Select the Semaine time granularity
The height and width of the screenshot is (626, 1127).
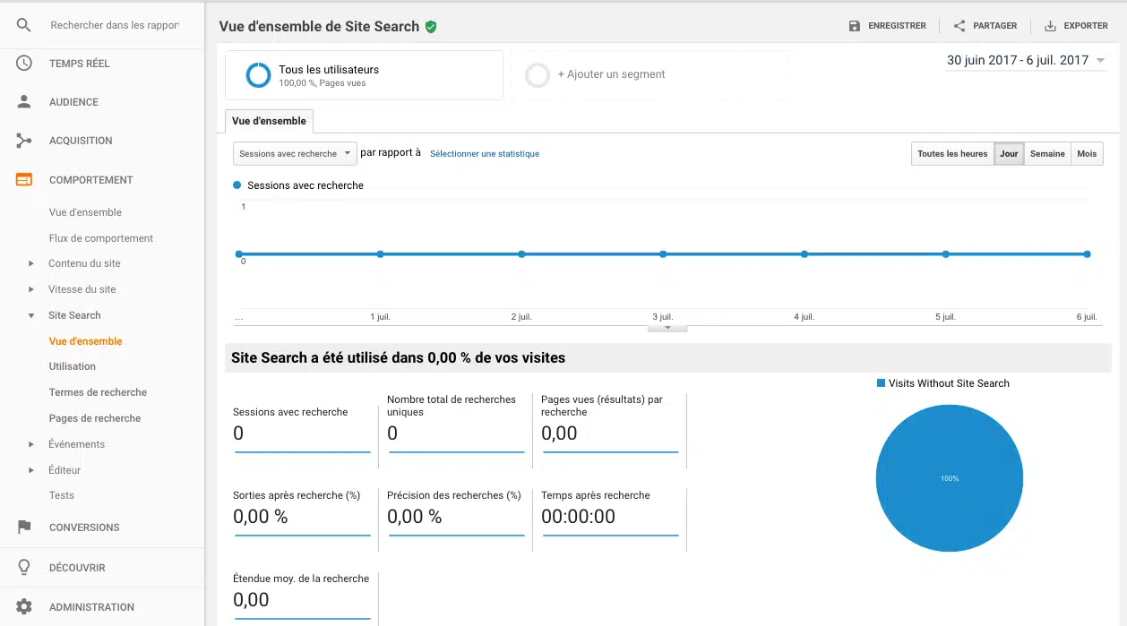(x=1047, y=154)
